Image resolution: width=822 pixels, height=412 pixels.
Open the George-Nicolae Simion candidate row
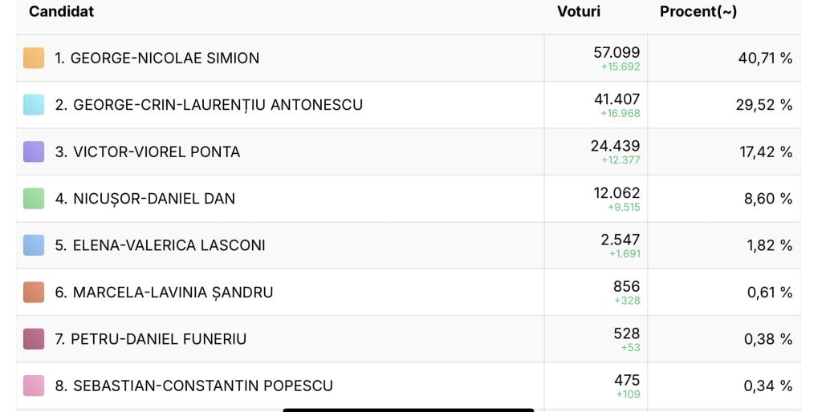pyautogui.click(x=157, y=58)
